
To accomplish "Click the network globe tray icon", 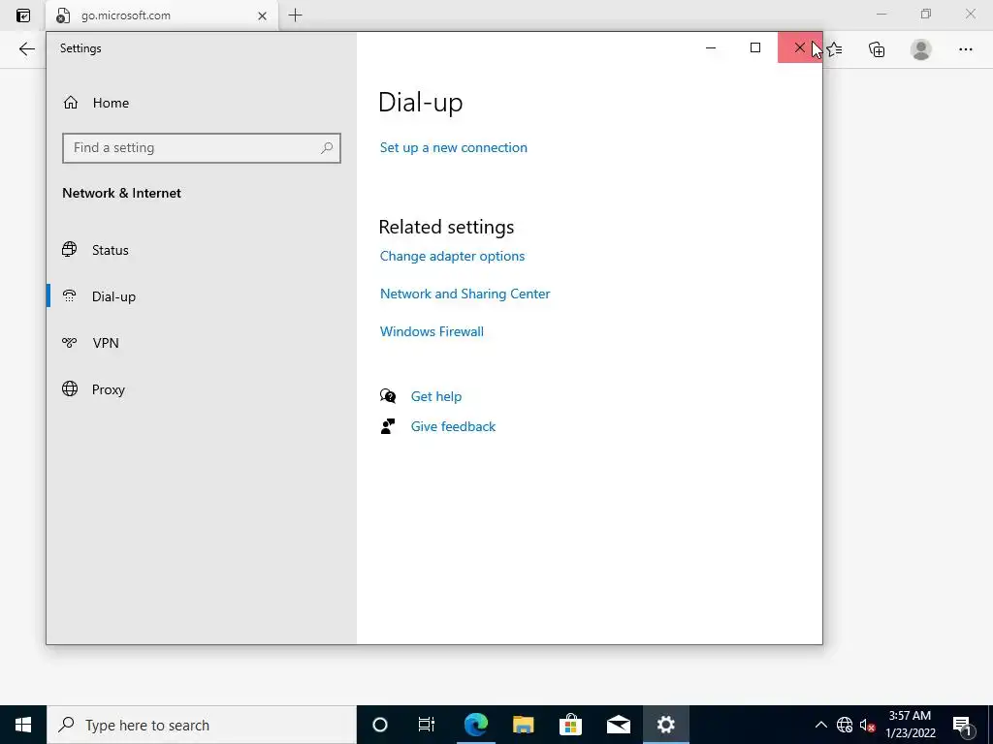I will (x=845, y=725).
